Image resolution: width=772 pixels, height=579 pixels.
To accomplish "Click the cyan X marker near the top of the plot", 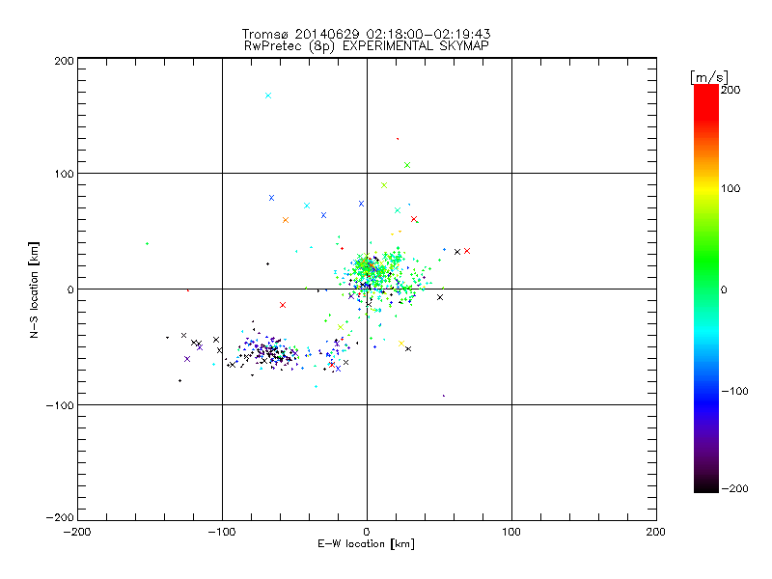I will (268, 96).
